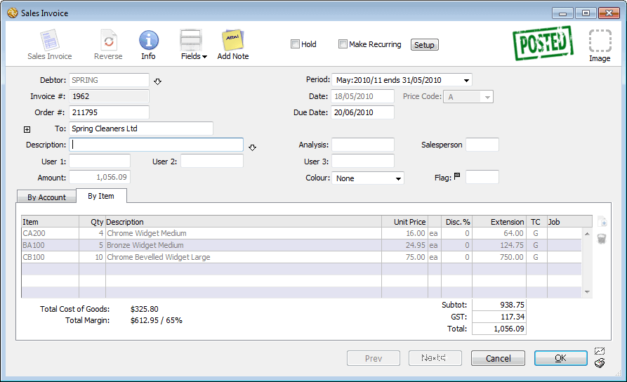
Task: Click the Invoice # field showing 1962
Action: coord(109,96)
